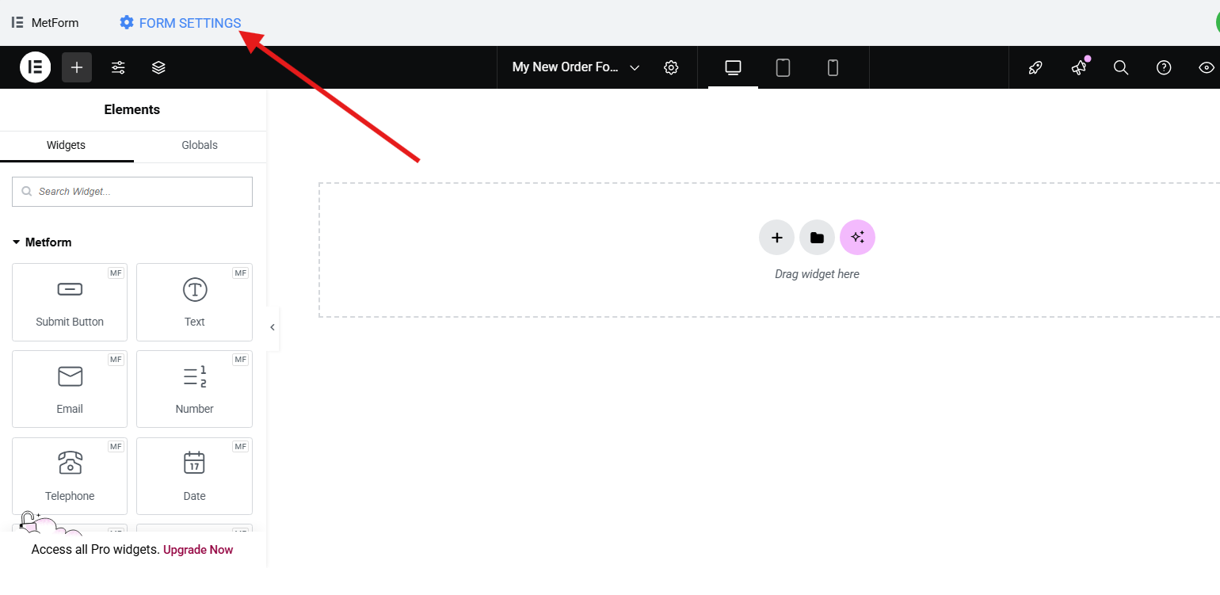This screenshot has width=1220, height=595.
Task: Click the Add Element plus button
Action: (77, 67)
